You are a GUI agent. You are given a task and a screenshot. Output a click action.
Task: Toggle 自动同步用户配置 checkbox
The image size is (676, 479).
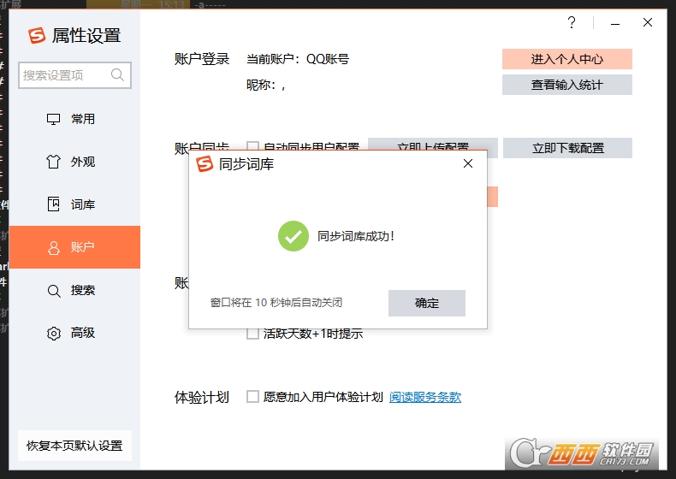pyautogui.click(x=252, y=145)
